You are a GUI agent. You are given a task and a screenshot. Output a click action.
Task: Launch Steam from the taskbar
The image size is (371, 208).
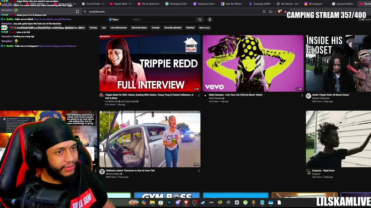coord(203,203)
